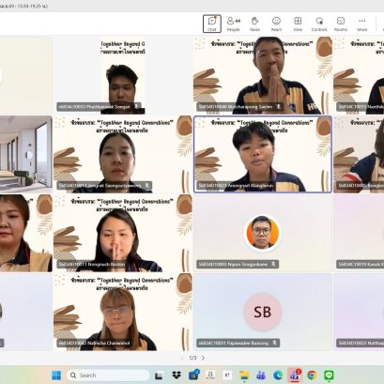
Task: Click the Chanwimol participant name label
Action: [94, 344]
